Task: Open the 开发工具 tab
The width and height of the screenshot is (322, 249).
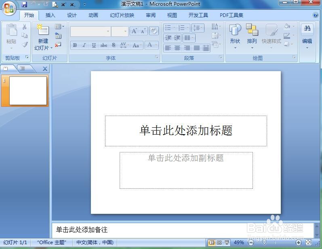Action: click(x=198, y=15)
